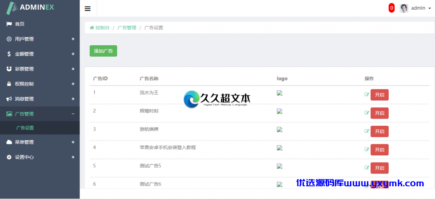The width and height of the screenshot is (435, 199).
Task: Click the logo image for 苹果安卓手机安装登入教程
Action: pyautogui.click(x=280, y=148)
